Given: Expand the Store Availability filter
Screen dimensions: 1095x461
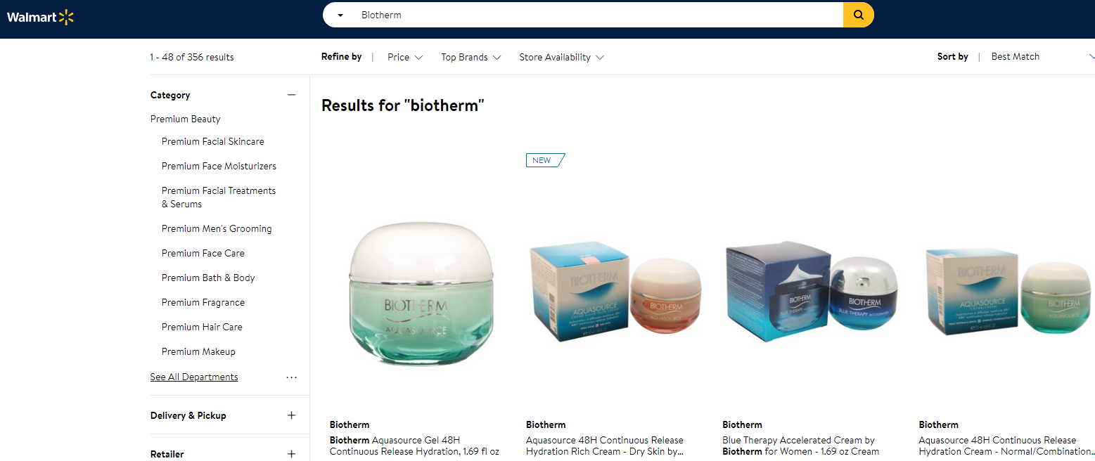Looking at the screenshot, I should click(x=562, y=58).
